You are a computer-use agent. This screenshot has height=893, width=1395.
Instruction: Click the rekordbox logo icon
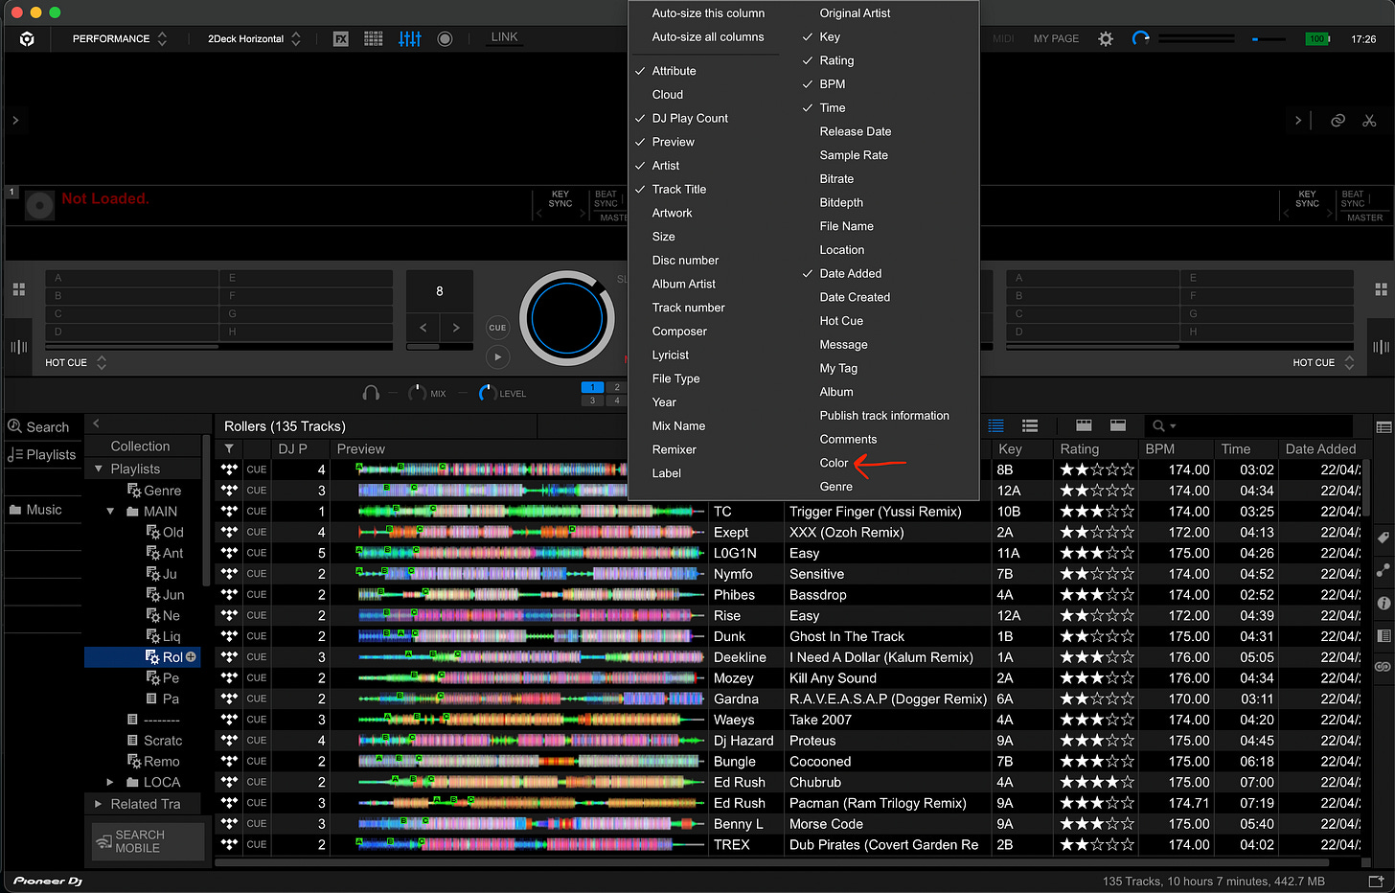(x=27, y=39)
